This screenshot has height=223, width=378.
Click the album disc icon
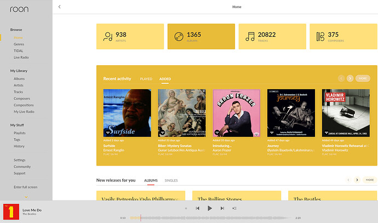pos(179,37)
